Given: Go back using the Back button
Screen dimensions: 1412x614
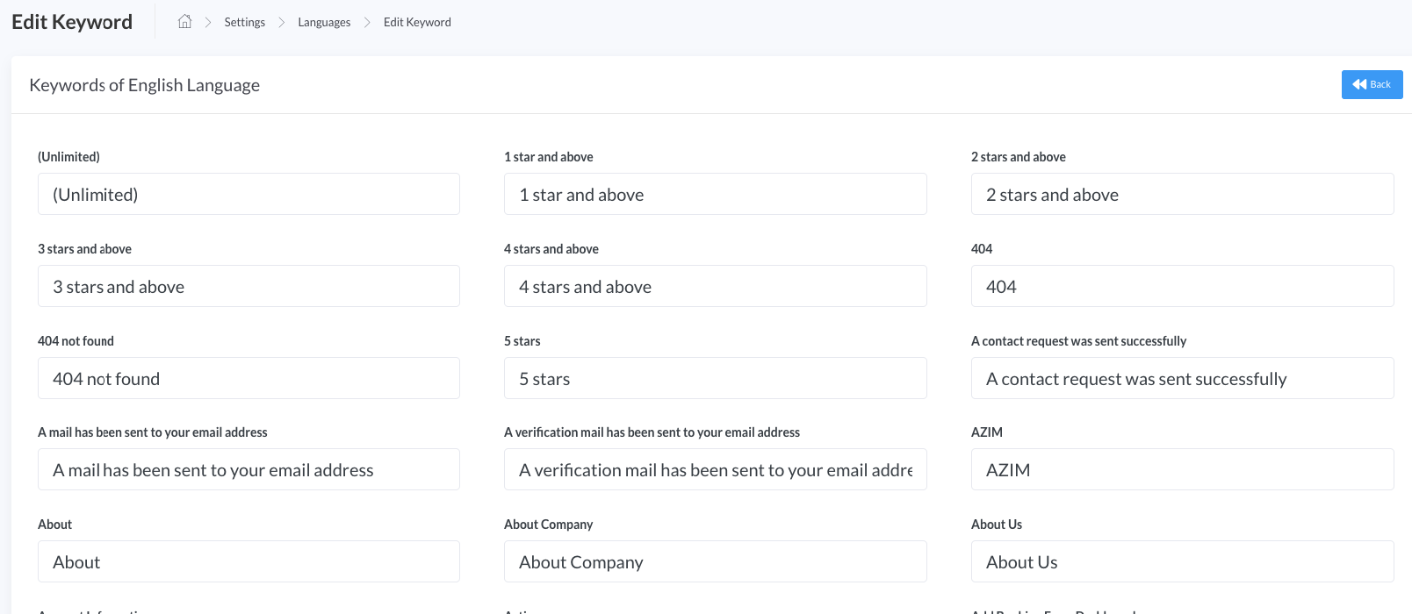Looking at the screenshot, I should (x=1372, y=84).
